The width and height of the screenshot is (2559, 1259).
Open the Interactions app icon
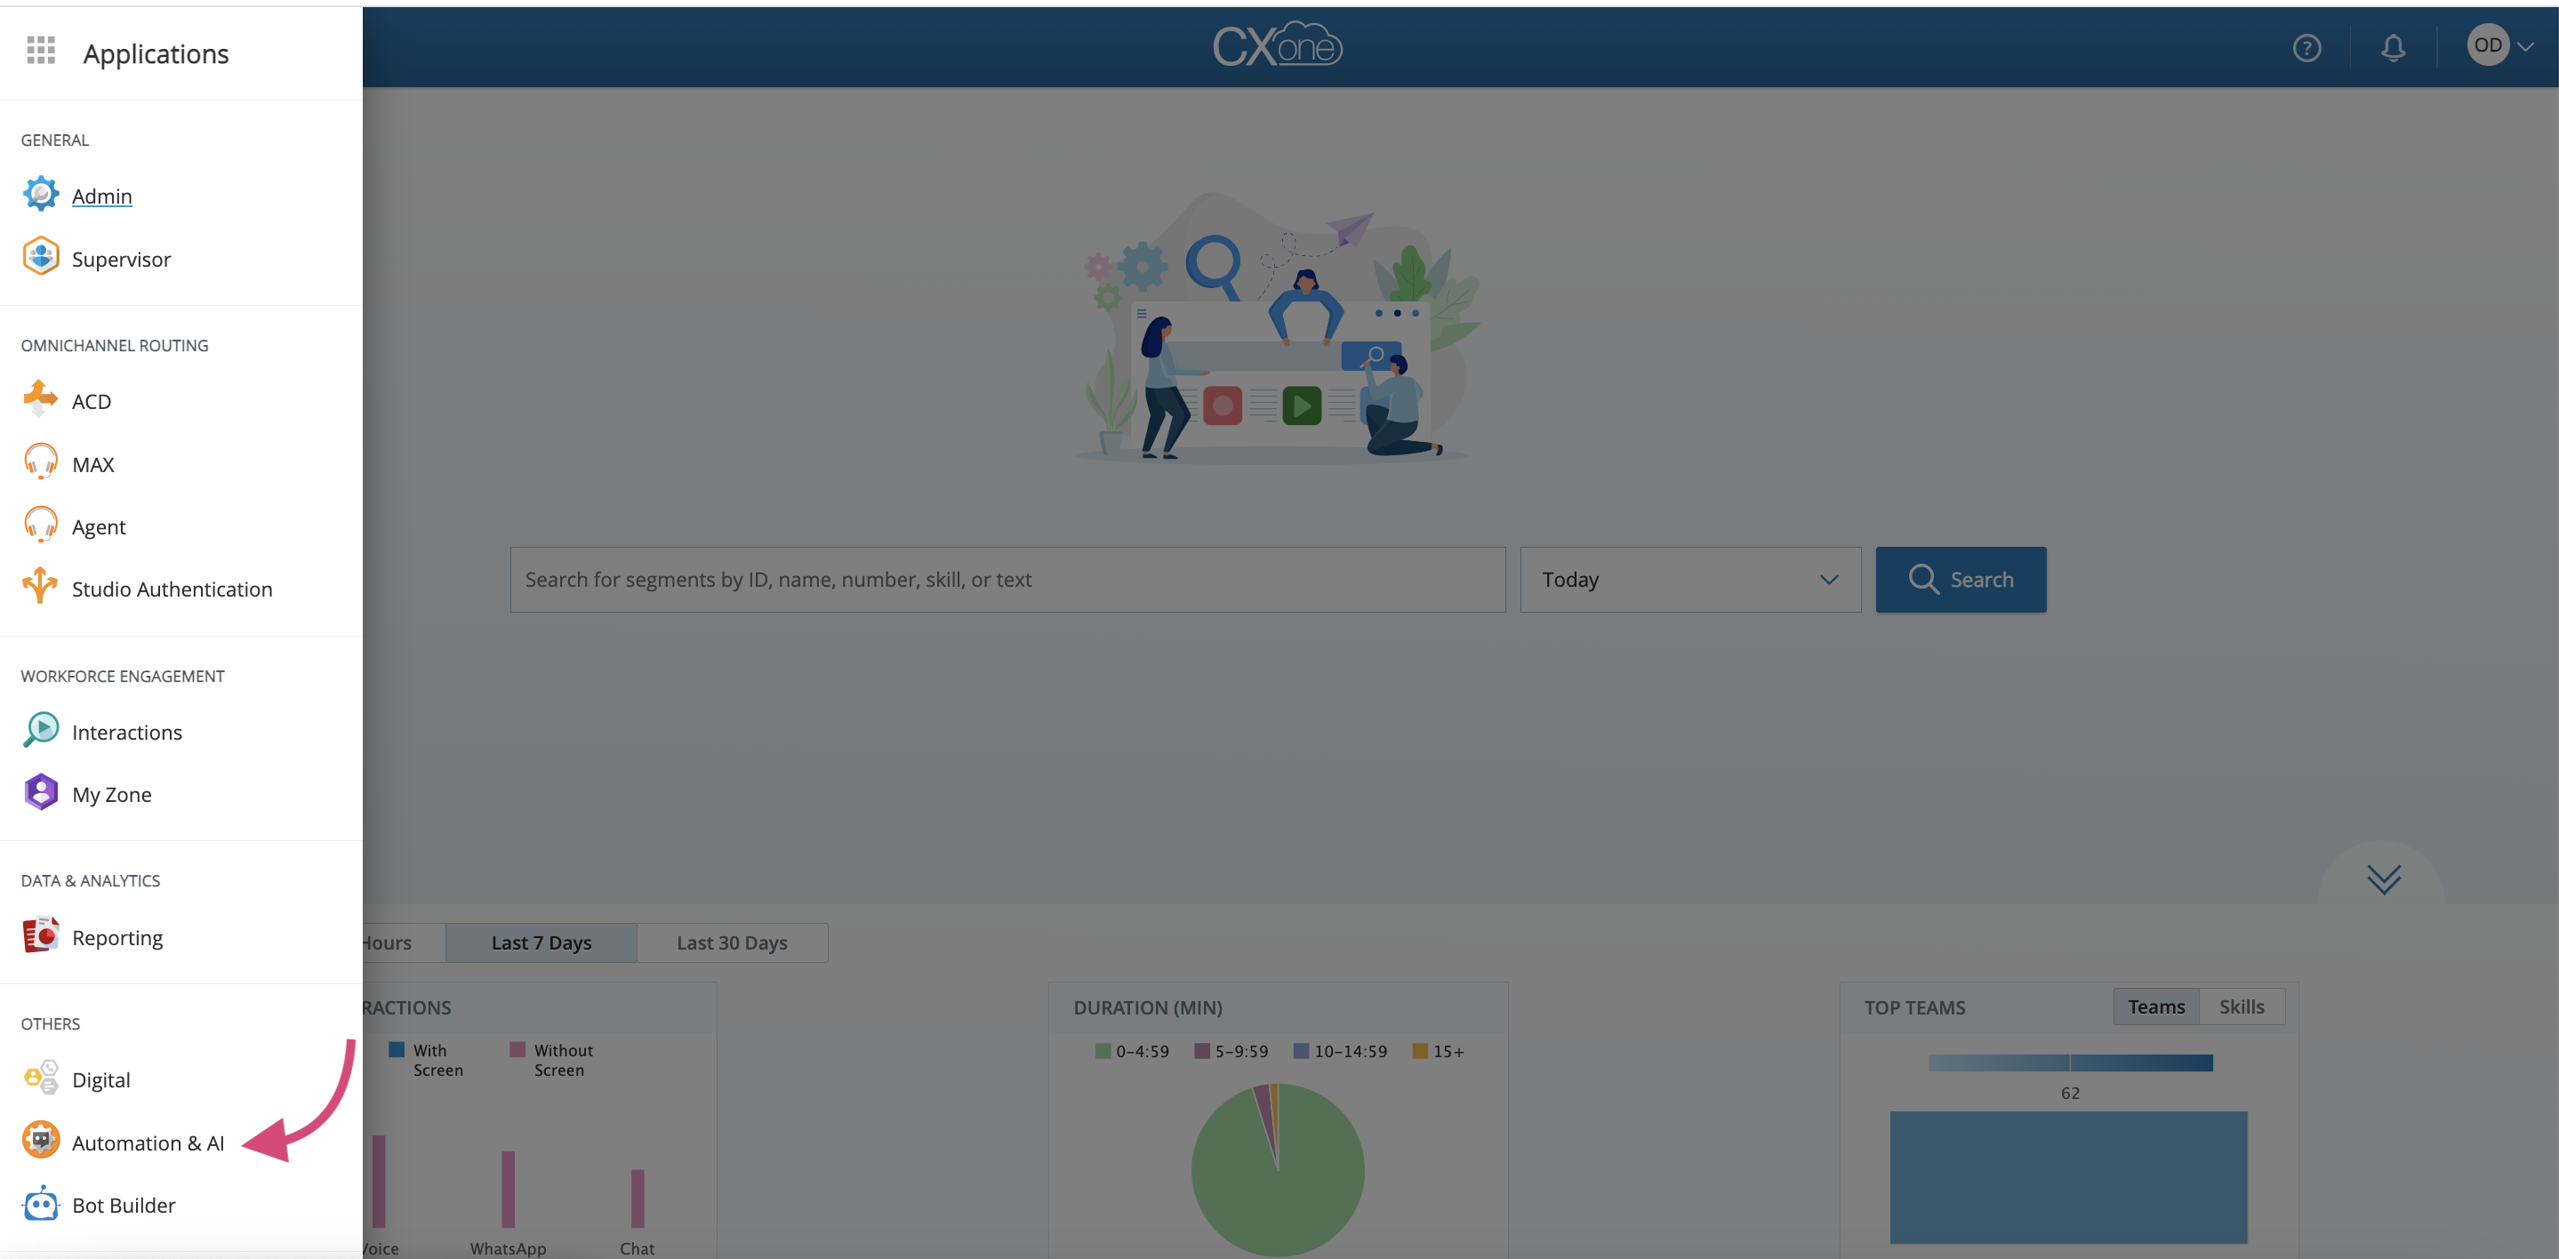click(x=41, y=730)
